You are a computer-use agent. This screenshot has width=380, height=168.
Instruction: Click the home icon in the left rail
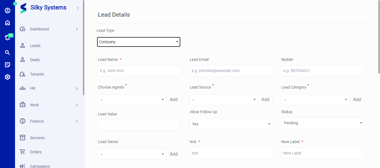click(8, 23)
